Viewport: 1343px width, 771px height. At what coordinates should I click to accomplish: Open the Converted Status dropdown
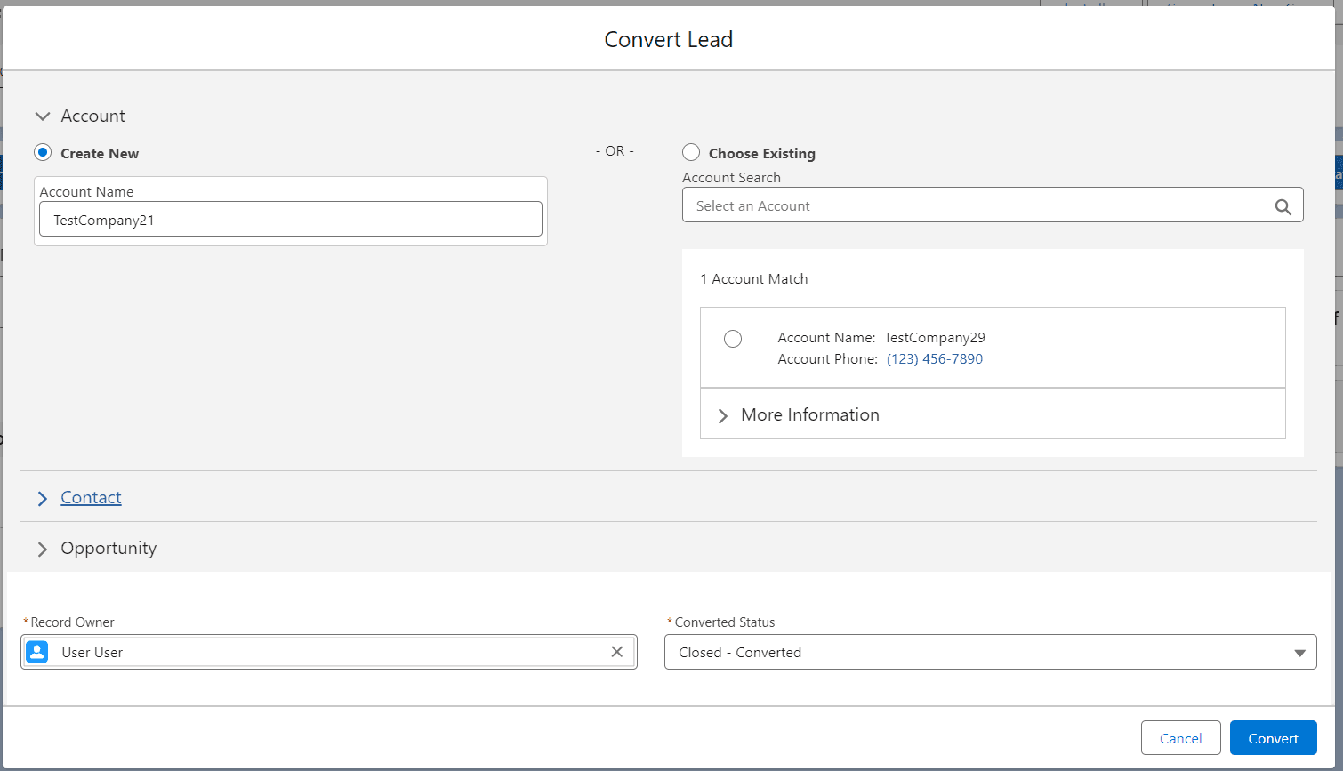[x=990, y=652]
